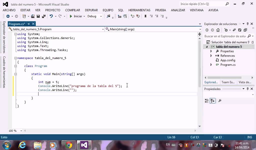Auto-hide pin for Propiedades panel
This screenshot has width=256, height=150.
pos(247,89)
